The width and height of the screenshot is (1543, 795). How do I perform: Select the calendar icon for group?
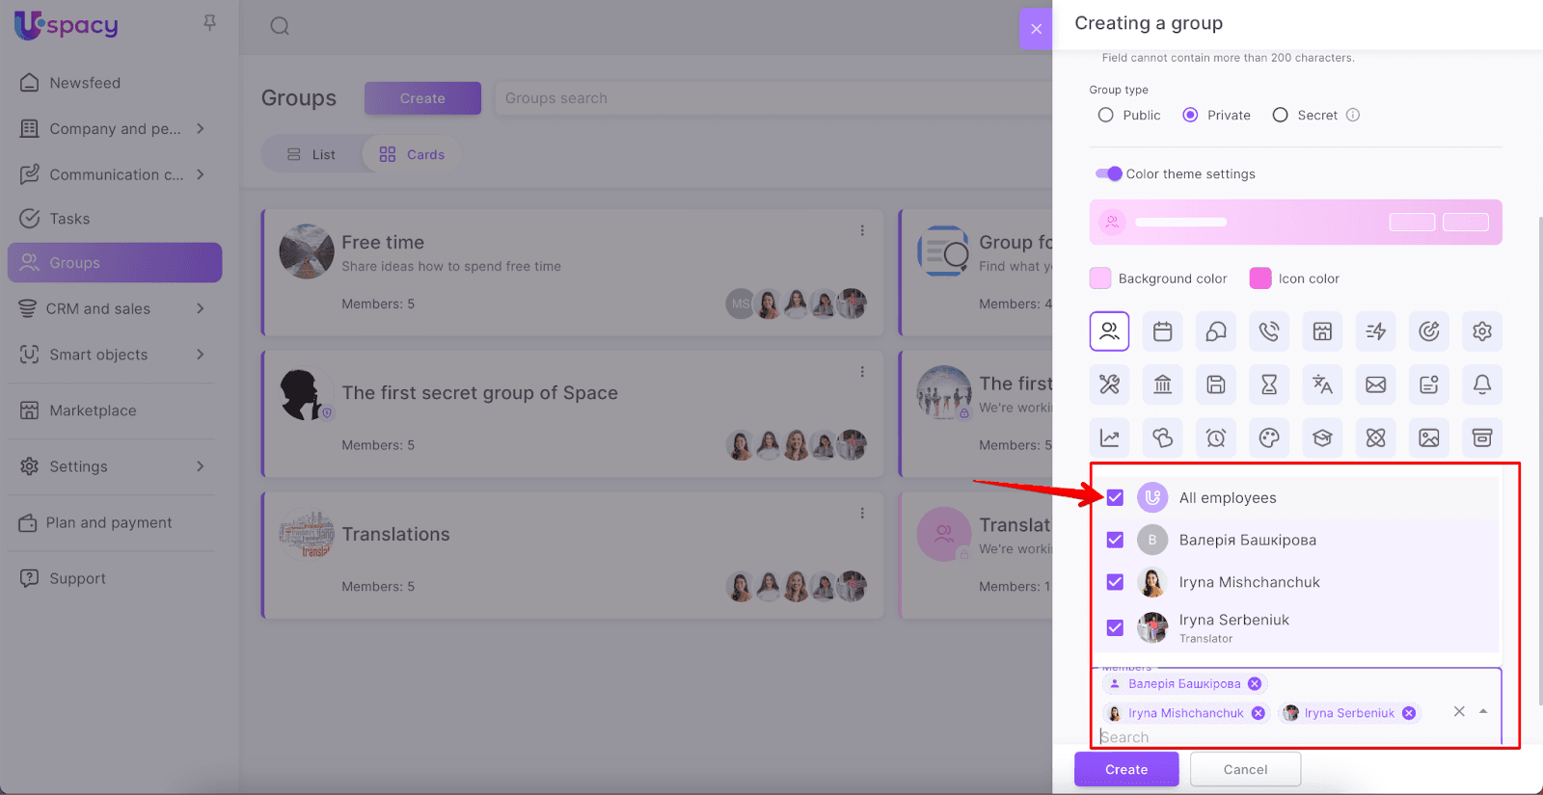(1162, 331)
